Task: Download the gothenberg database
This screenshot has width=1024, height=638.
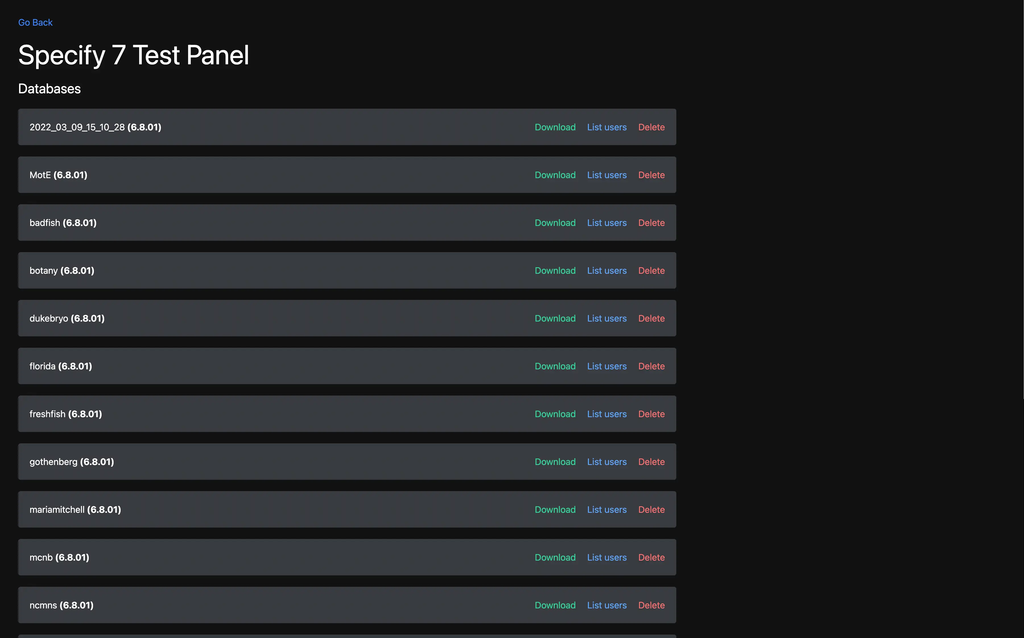Action: pos(555,462)
